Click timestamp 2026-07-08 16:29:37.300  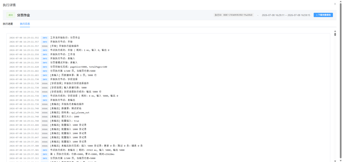click(x=24, y=146)
